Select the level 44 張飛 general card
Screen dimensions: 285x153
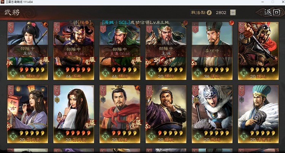point(74,51)
